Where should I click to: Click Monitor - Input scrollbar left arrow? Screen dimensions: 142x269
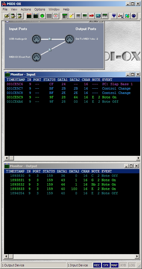(7, 158)
